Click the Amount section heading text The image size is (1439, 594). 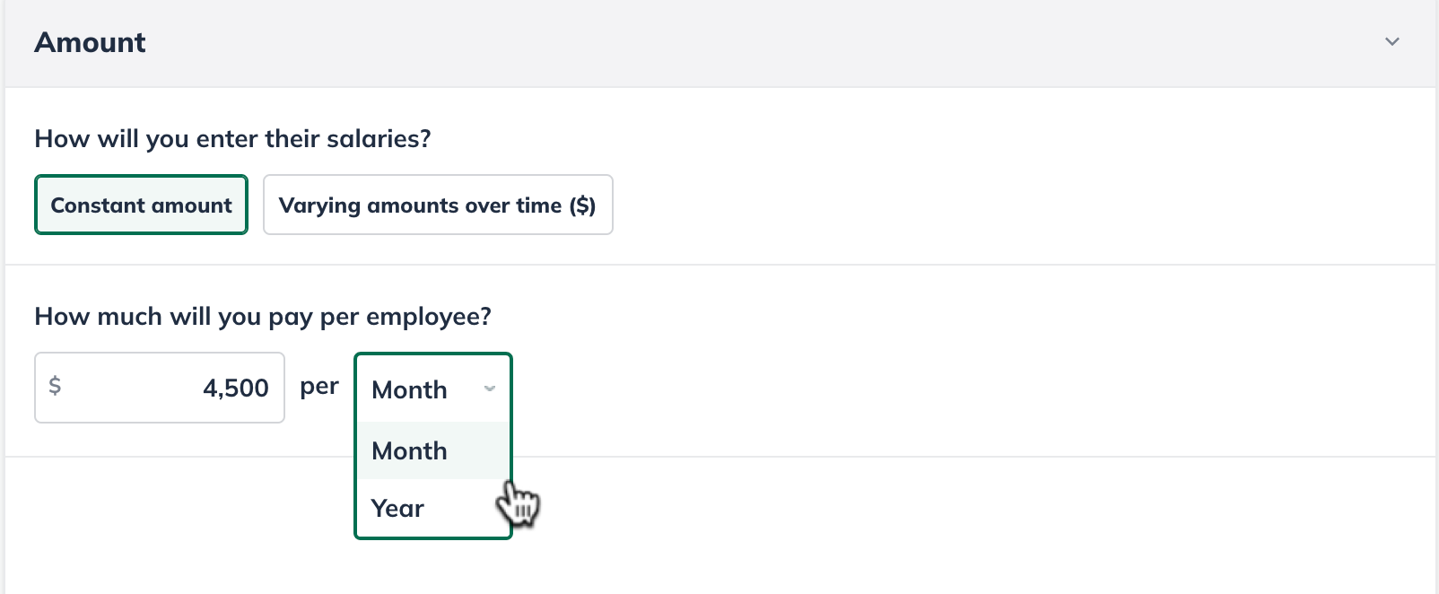[x=90, y=42]
